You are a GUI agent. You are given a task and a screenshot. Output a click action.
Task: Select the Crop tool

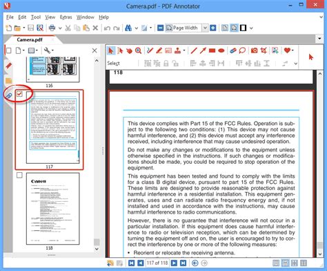coord(264,50)
